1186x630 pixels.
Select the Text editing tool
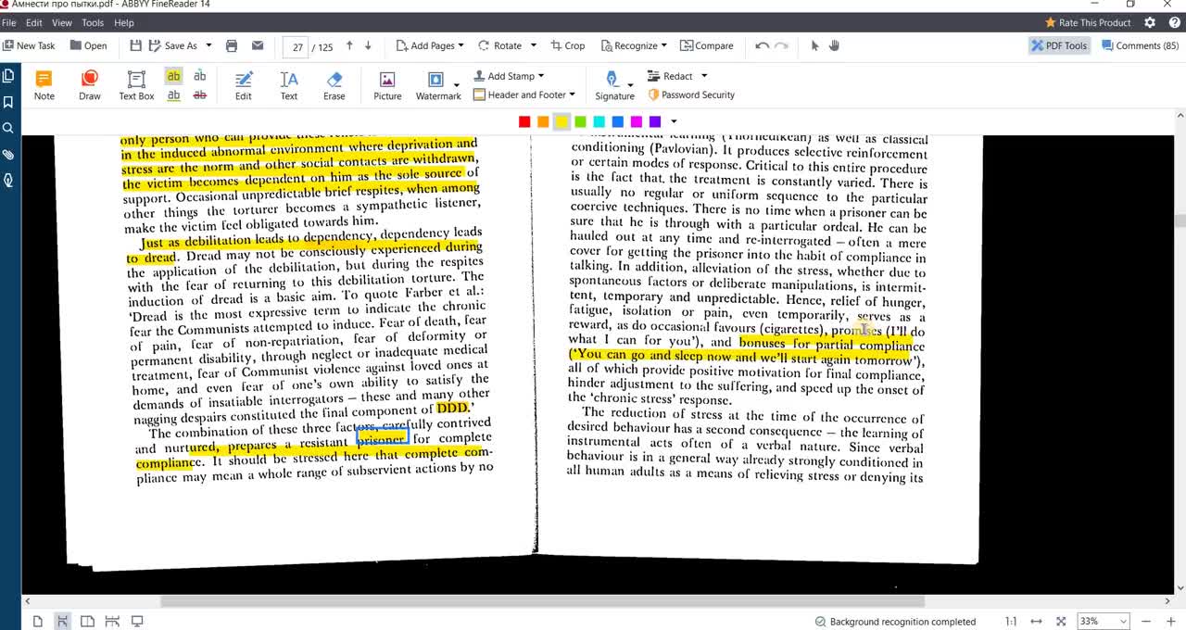(x=289, y=85)
